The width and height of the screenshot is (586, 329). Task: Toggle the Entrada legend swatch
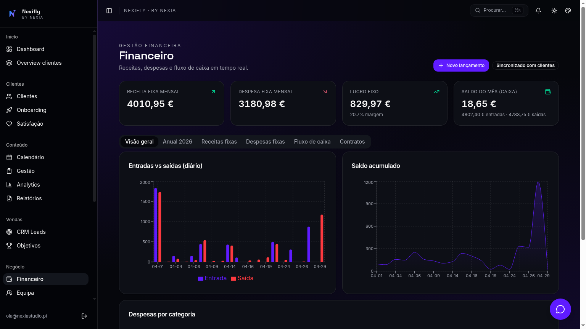point(201,279)
